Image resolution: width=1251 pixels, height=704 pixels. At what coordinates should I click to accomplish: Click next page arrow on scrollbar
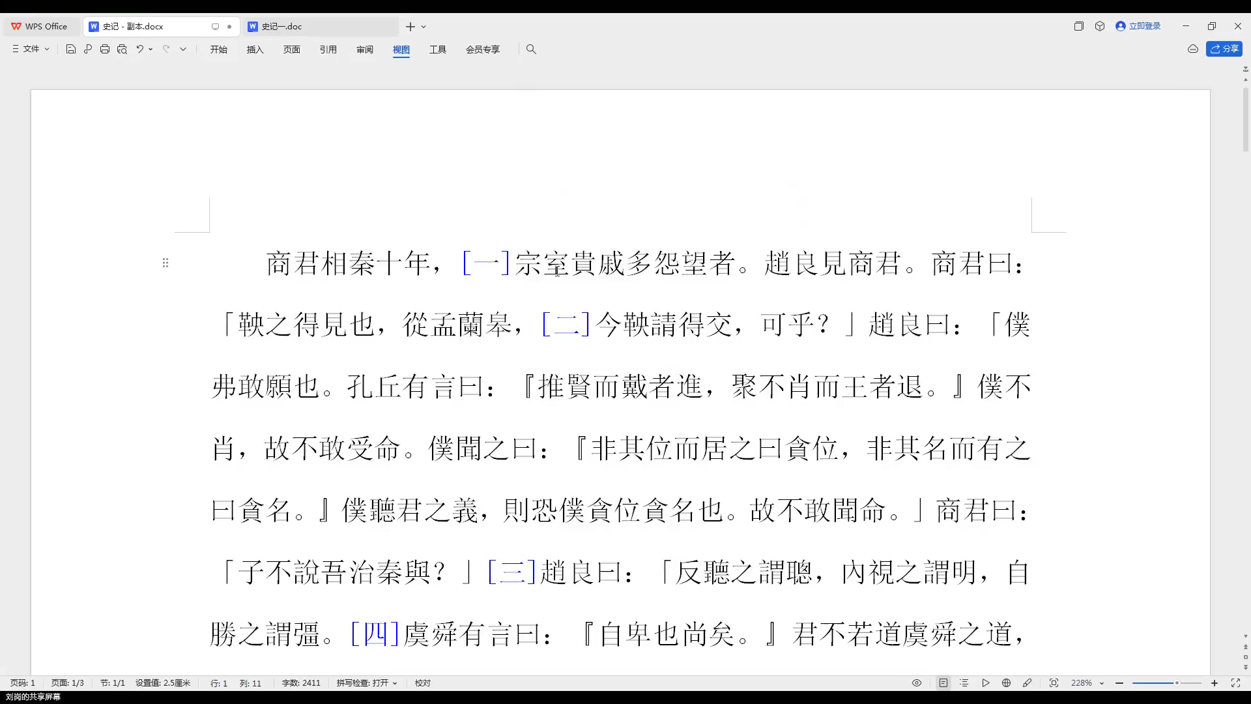[1246, 667]
